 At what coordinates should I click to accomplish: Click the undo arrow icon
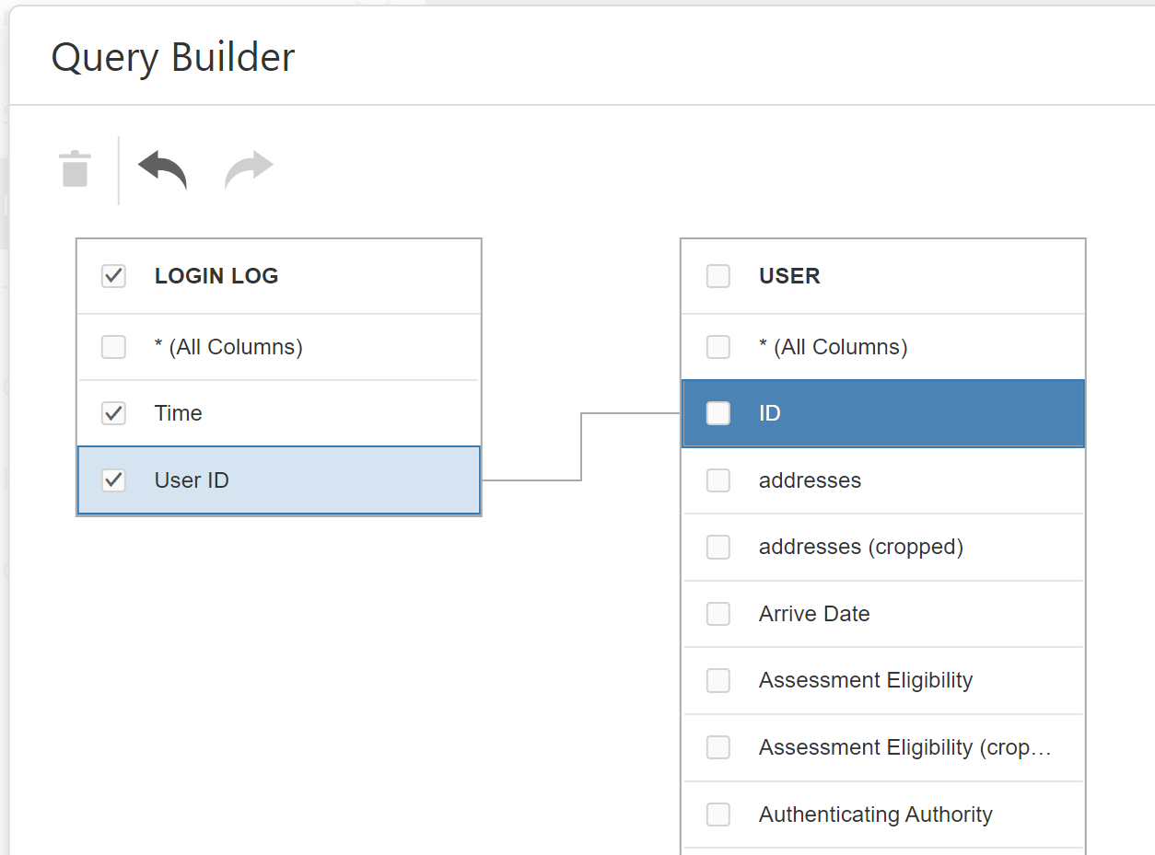pos(162,170)
